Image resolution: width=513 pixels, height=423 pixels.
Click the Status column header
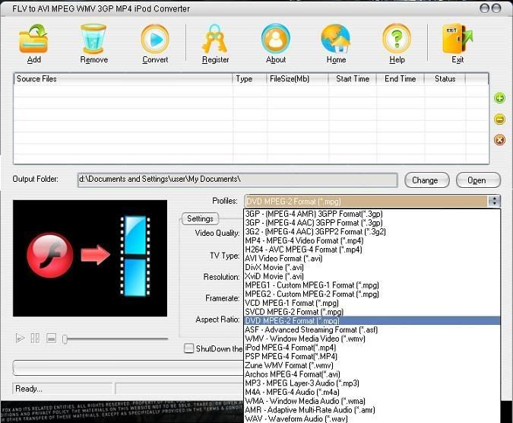point(445,79)
